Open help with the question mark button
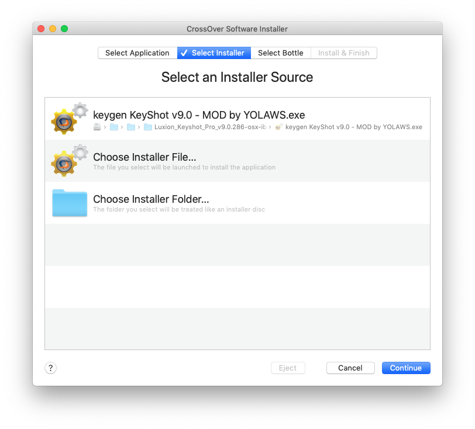This screenshot has width=475, height=429. tap(51, 368)
